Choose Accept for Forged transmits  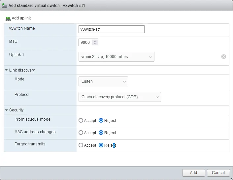[x=81, y=145]
